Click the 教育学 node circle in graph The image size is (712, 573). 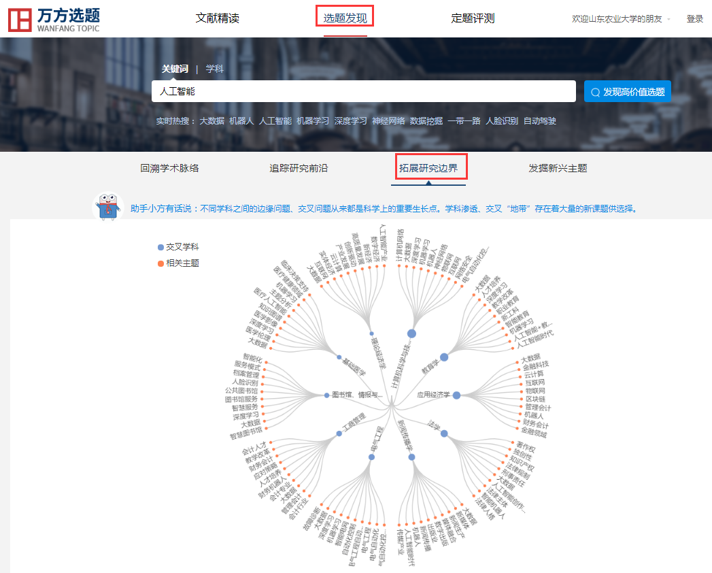click(x=444, y=357)
